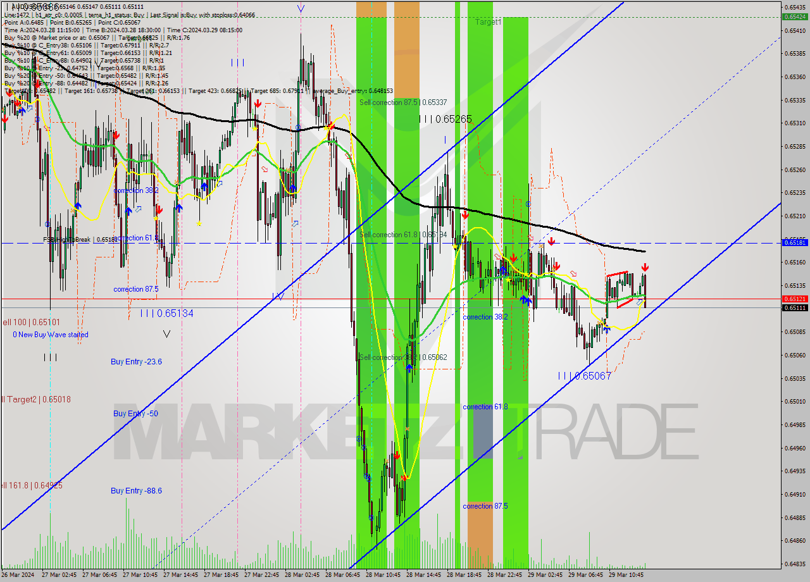Viewport: 810px width, 582px height.
Task: Select the 'ell 100 | 0.65101' label
Action: (30, 322)
